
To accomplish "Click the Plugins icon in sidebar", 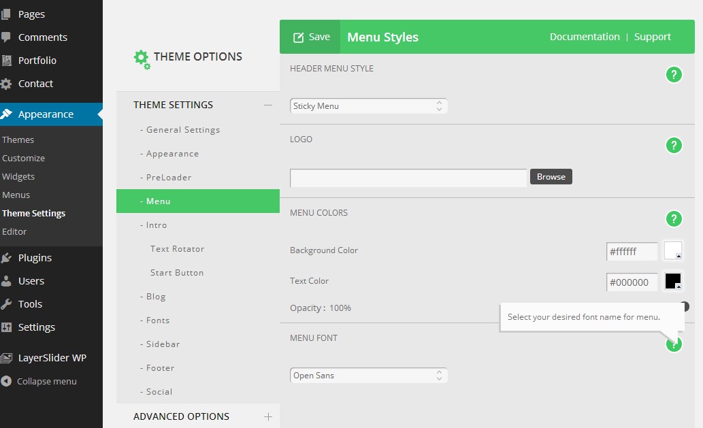I will 7,258.
